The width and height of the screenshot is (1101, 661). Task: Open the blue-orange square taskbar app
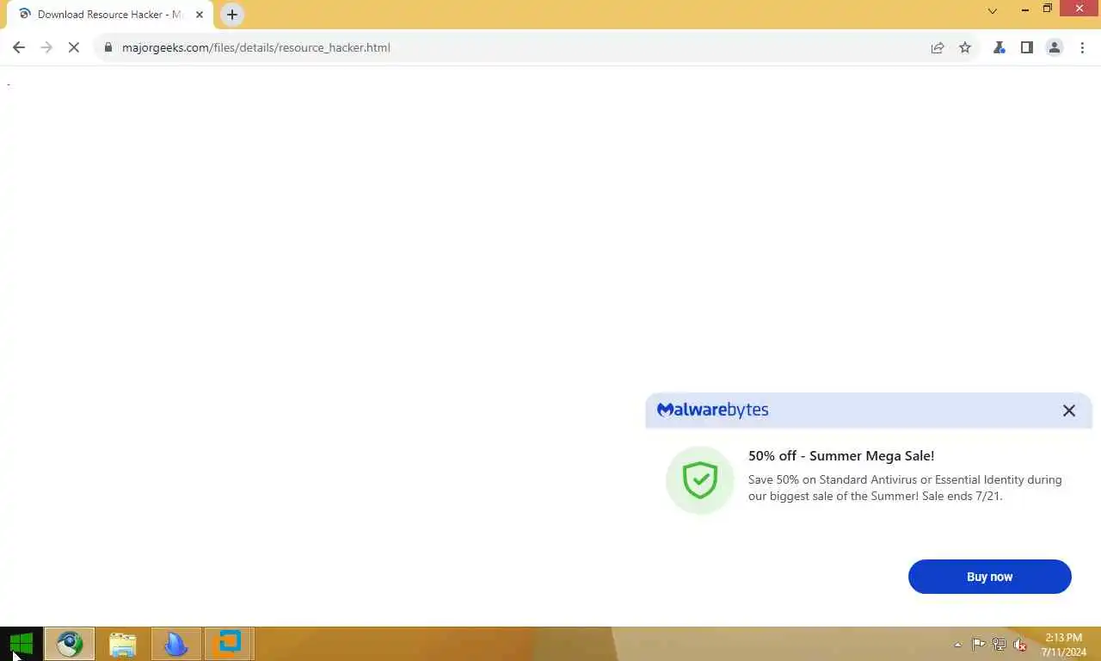click(x=229, y=644)
